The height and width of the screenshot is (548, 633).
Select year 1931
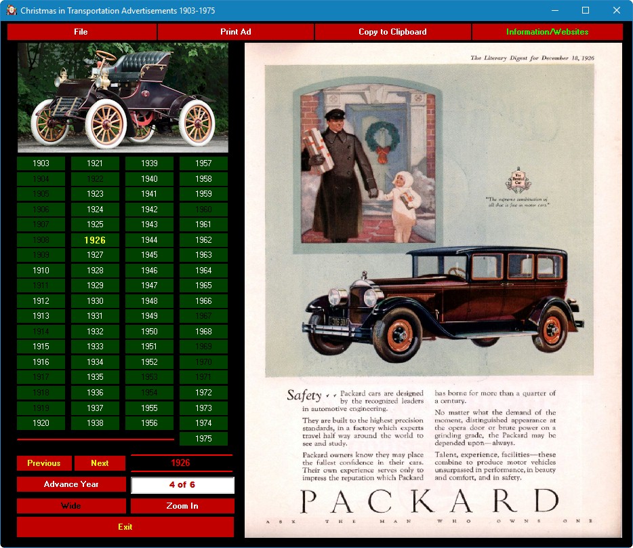[95, 316]
